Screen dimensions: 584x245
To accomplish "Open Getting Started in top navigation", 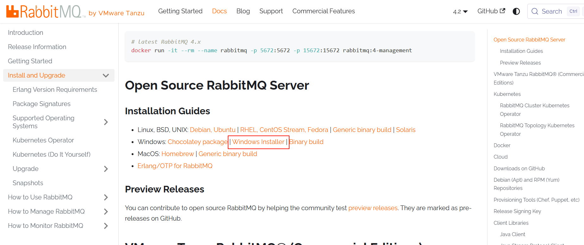I will click(x=180, y=11).
